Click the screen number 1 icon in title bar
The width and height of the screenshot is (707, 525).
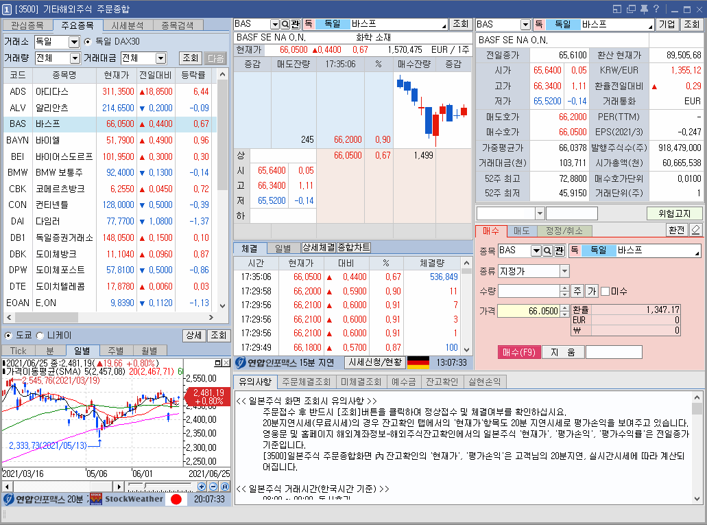tap(7, 9)
